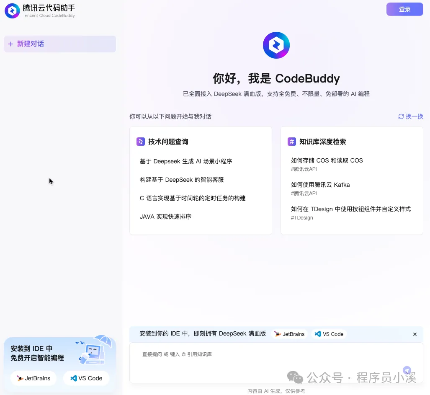Dismiss the DeepSeek IDE banner with × button
The height and width of the screenshot is (395, 430).
tap(415, 334)
